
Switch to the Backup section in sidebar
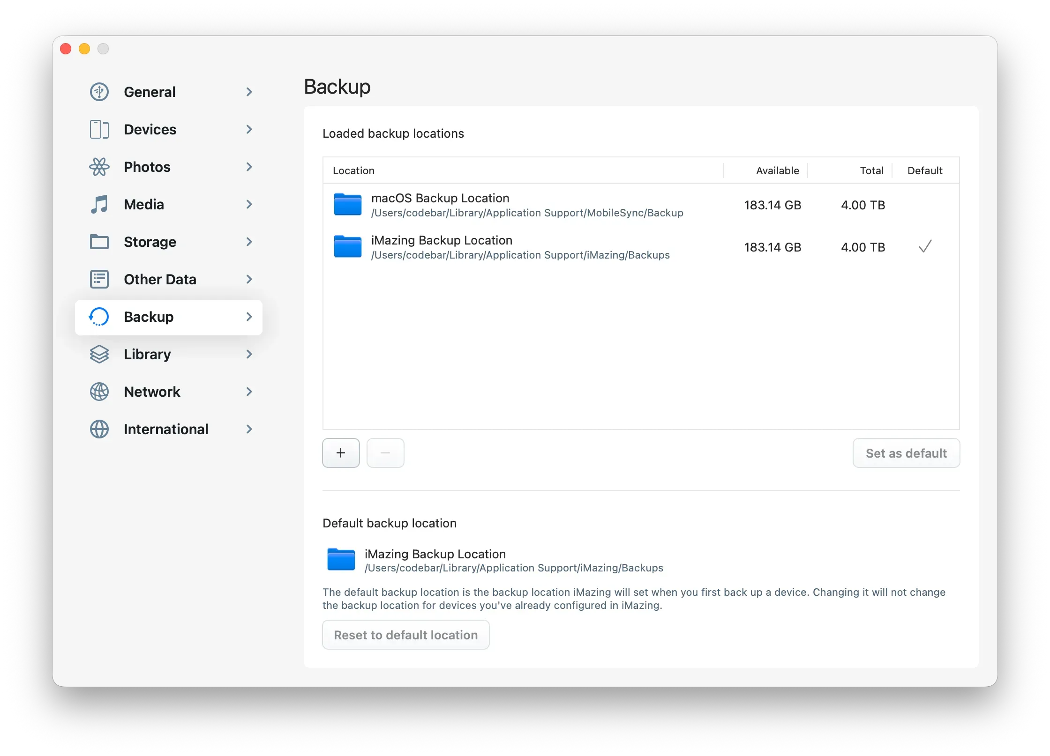point(149,317)
